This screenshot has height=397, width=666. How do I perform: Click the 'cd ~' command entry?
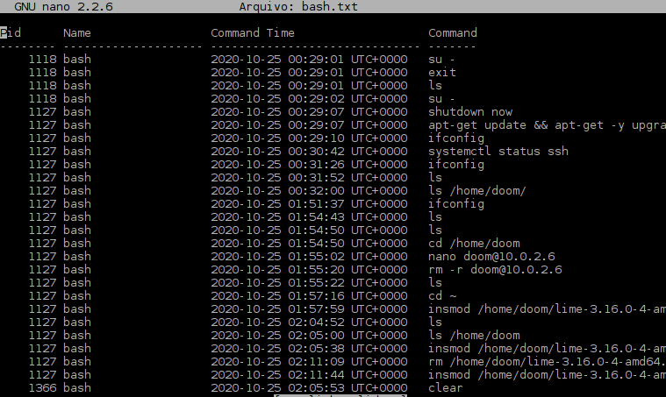tap(442, 296)
